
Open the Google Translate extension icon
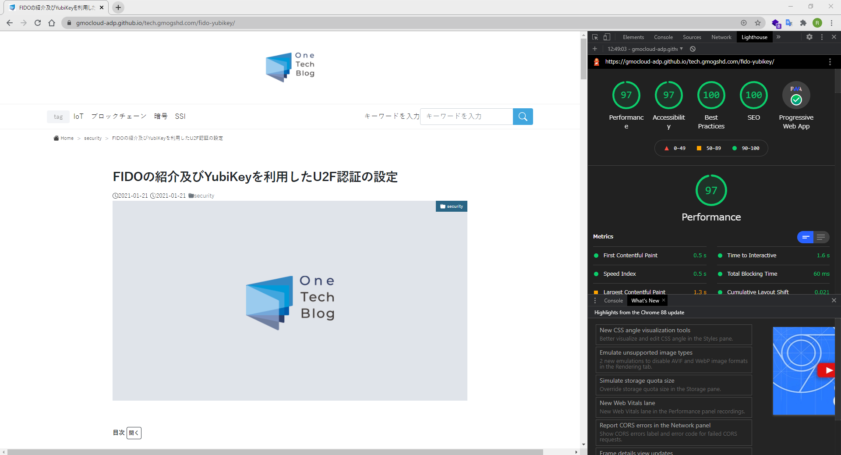coord(789,23)
